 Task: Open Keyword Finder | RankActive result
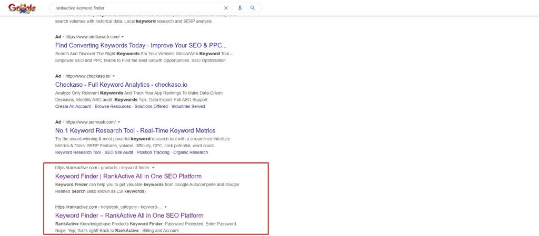(x=128, y=176)
